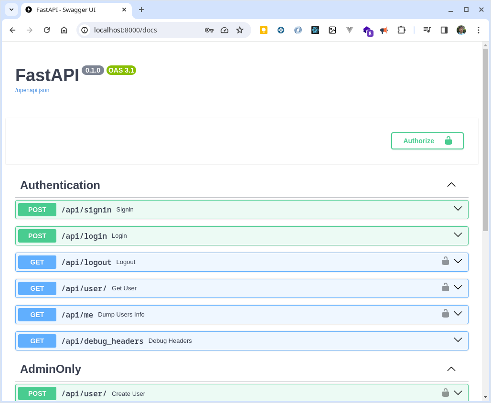Reload the Swagger docs page
The width and height of the screenshot is (491, 403).
pos(47,30)
